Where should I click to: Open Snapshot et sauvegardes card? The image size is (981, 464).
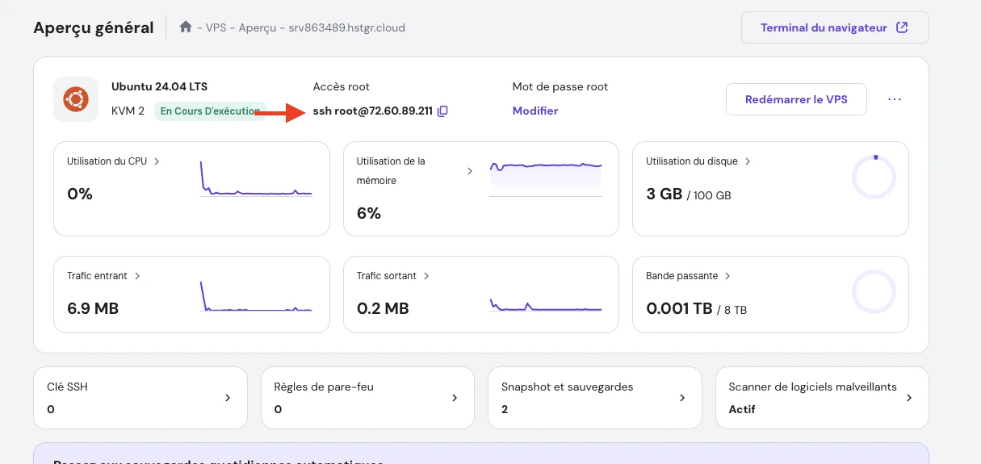point(594,398)
